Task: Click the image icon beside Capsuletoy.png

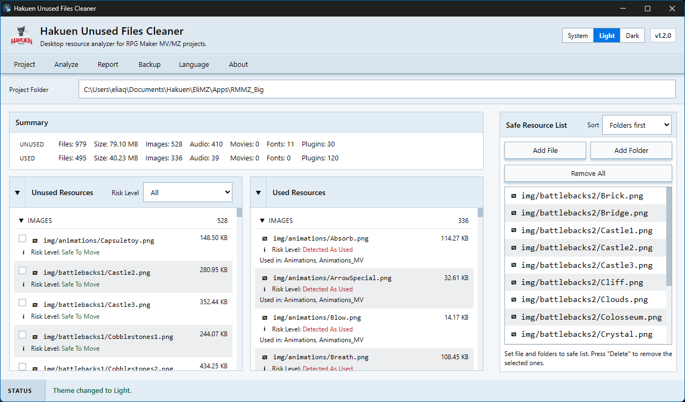Action: click(35, 241)
